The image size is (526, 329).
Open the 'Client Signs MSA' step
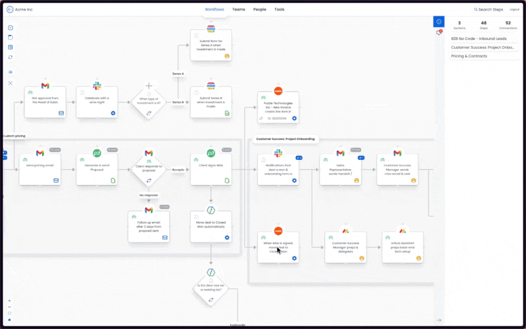211,170
